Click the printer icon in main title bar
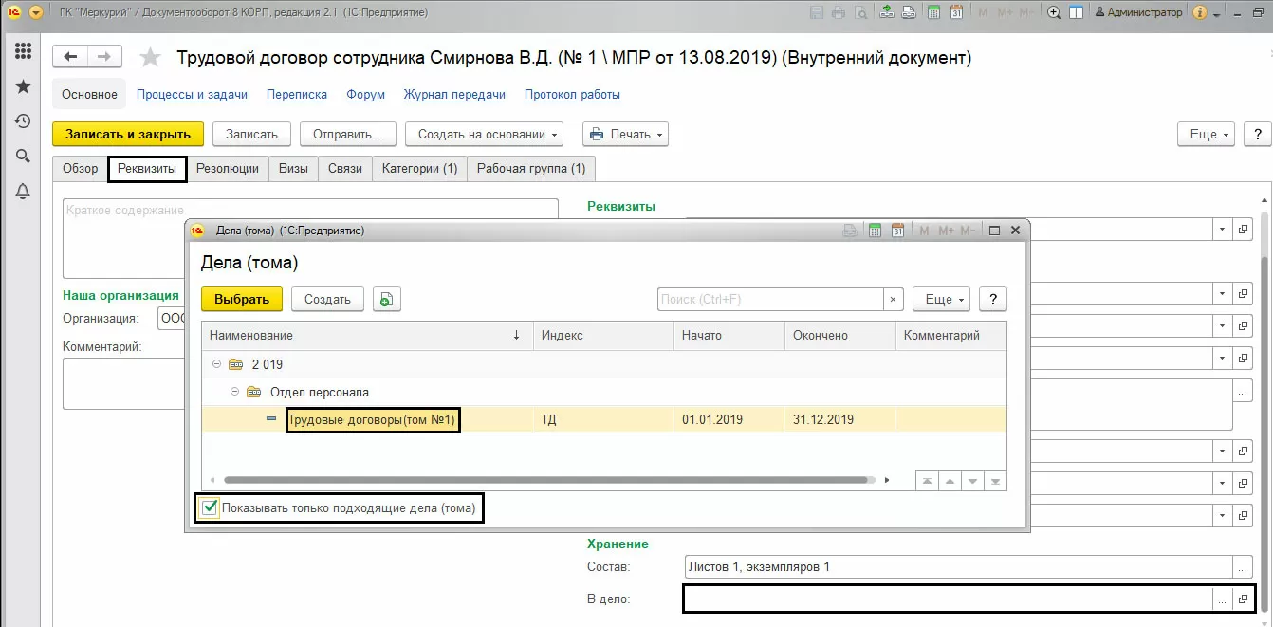Viewport: 1273px width, 627px height. point(839,12)
